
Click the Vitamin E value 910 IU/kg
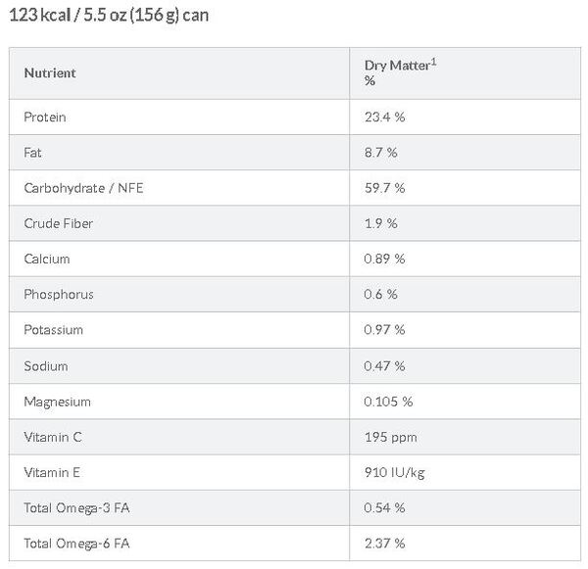pyautogui.click(x=394, y=472)
